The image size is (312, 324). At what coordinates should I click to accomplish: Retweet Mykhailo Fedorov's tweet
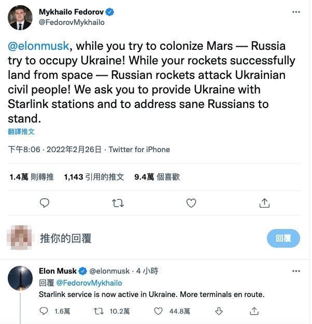click(118, 203)
